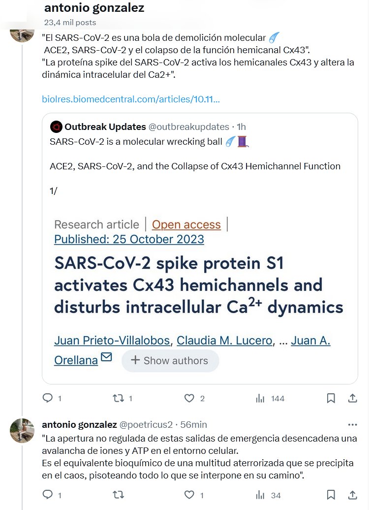Open the Outbreak Updates profile name

105,127
